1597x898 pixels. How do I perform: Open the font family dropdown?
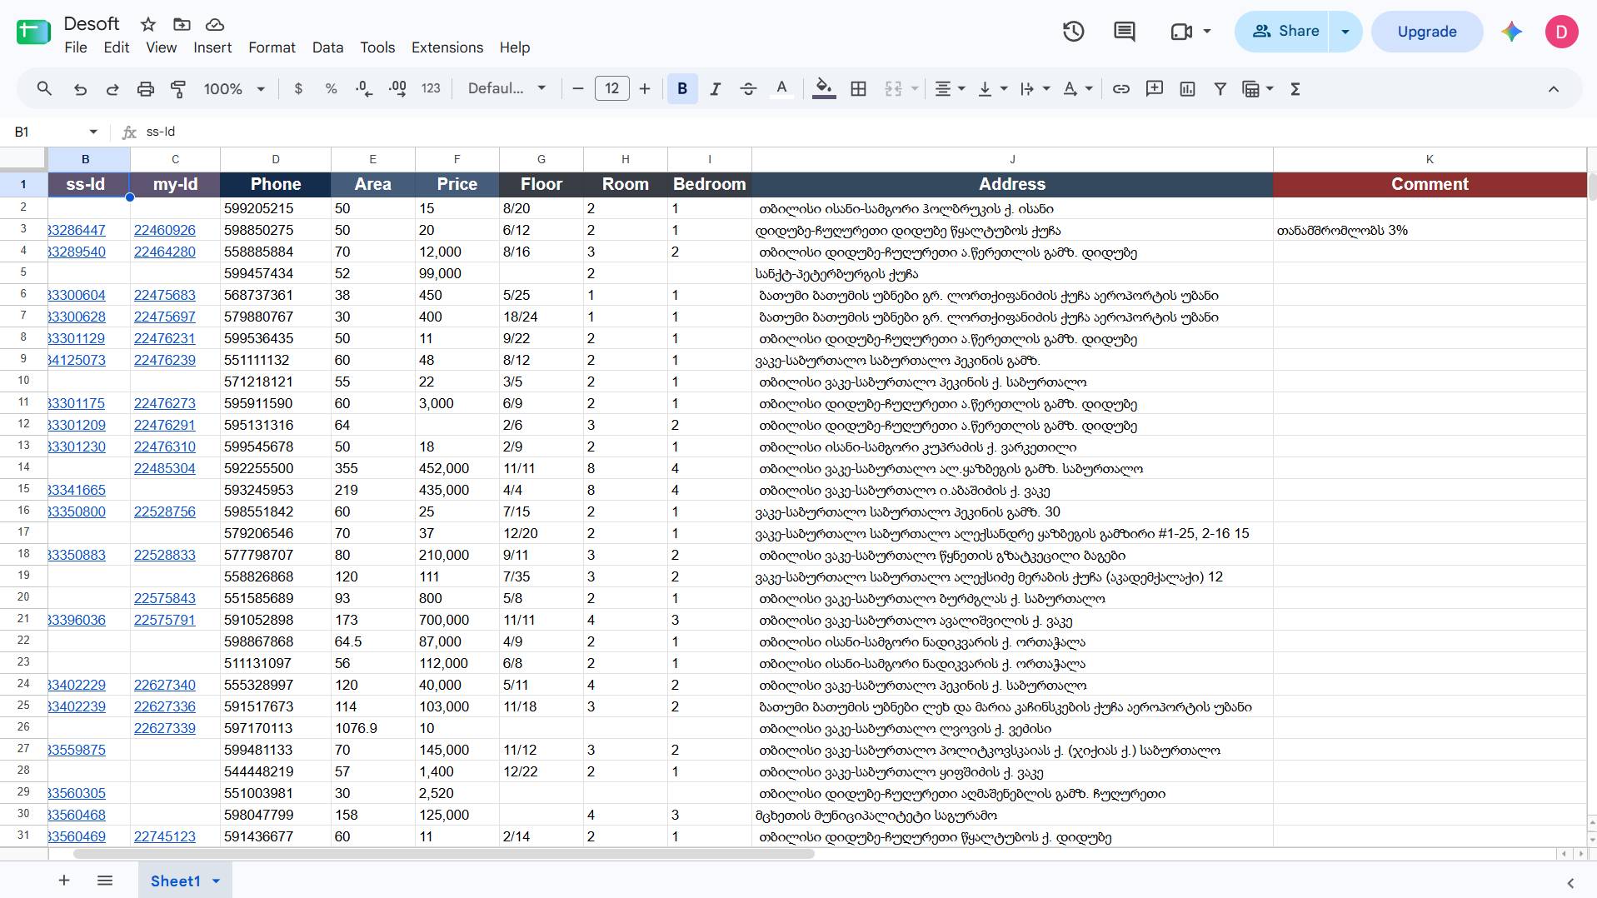coord(507,89)
